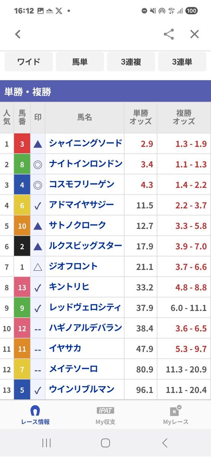Open the IPAT My収支 tab

click(x=105, y=415)
